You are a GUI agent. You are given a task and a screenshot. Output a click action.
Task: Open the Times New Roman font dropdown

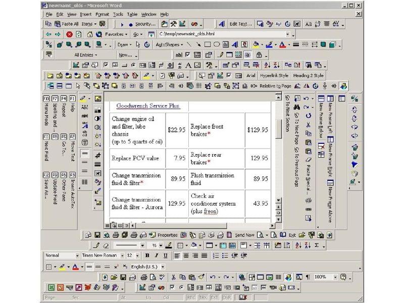click(122, 256)
